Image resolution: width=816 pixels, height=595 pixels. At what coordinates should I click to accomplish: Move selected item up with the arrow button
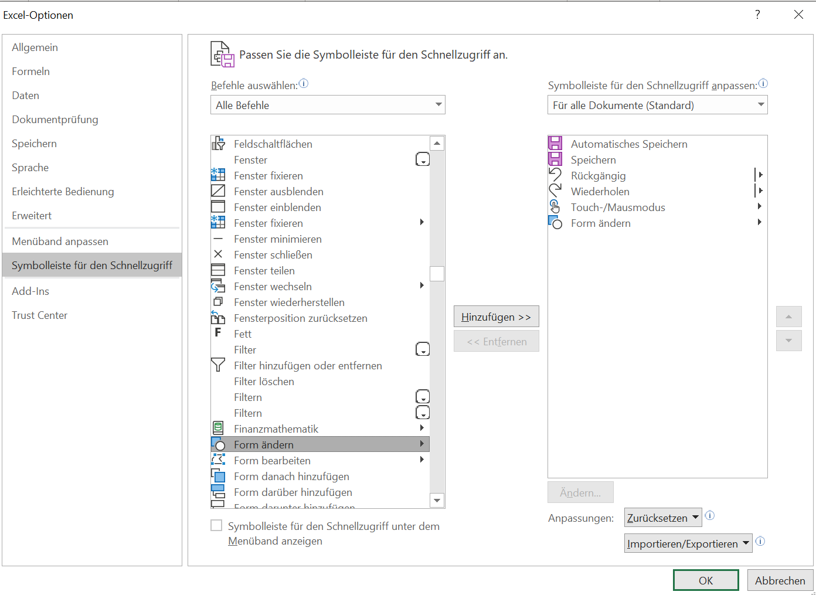coord(788,317)
